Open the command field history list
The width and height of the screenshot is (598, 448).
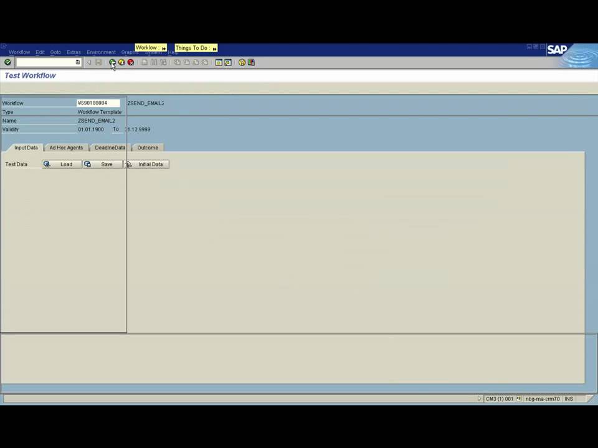click(78, 62)
